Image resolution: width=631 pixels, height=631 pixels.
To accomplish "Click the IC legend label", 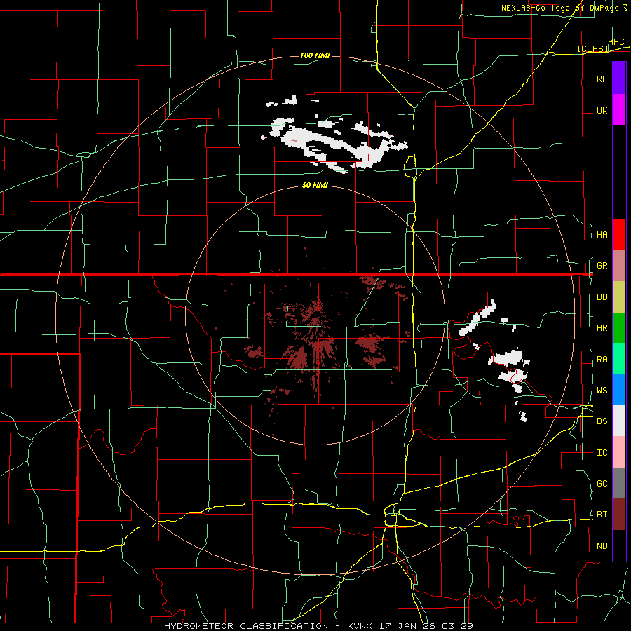I will coord(602,453).
